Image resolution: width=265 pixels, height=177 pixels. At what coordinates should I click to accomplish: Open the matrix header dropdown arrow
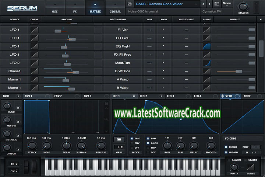(x=261, y=20)
